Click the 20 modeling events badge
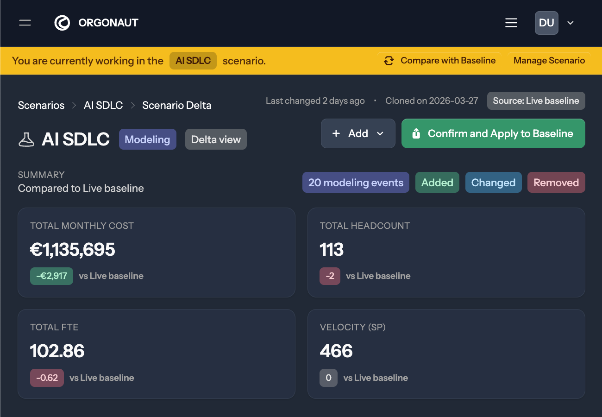 coord(356,183)
